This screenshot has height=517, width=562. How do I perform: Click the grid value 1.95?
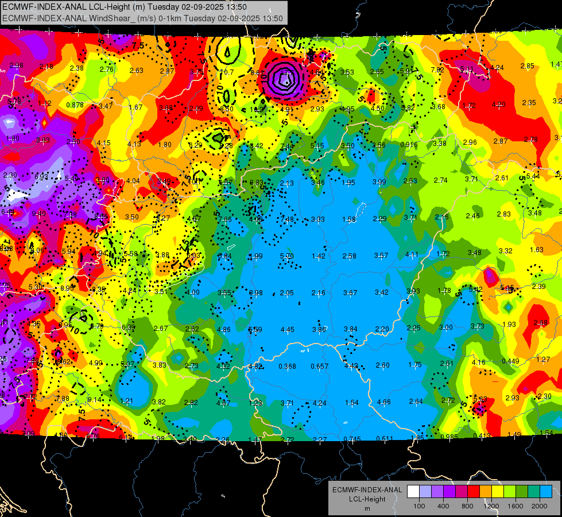coord(348,183)
